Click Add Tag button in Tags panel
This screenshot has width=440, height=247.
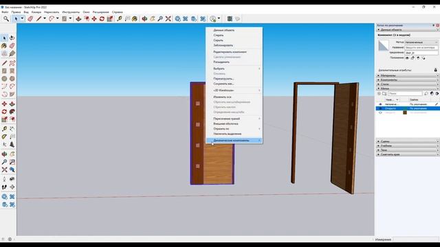[379, 93]
